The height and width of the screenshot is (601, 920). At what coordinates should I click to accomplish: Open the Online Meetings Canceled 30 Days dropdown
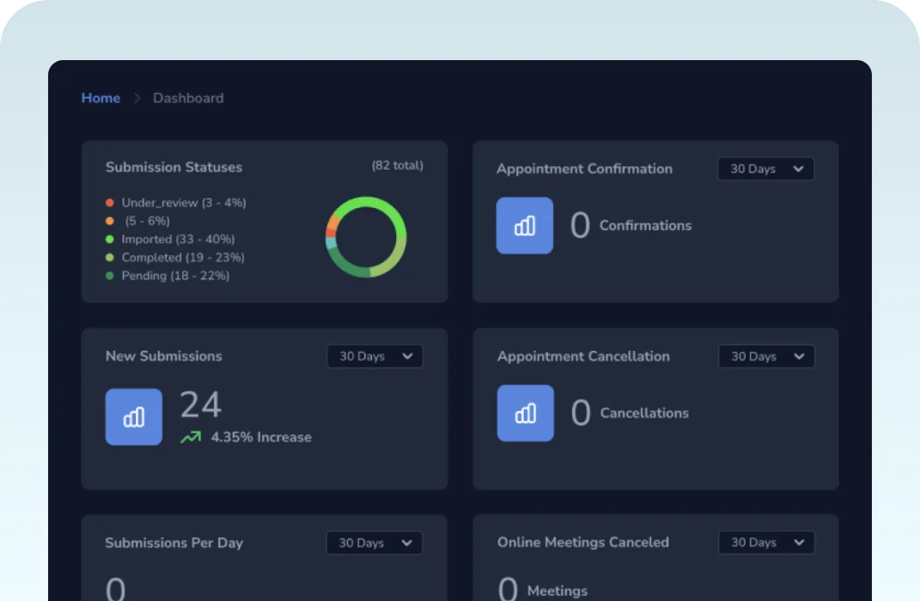[767, 542]
